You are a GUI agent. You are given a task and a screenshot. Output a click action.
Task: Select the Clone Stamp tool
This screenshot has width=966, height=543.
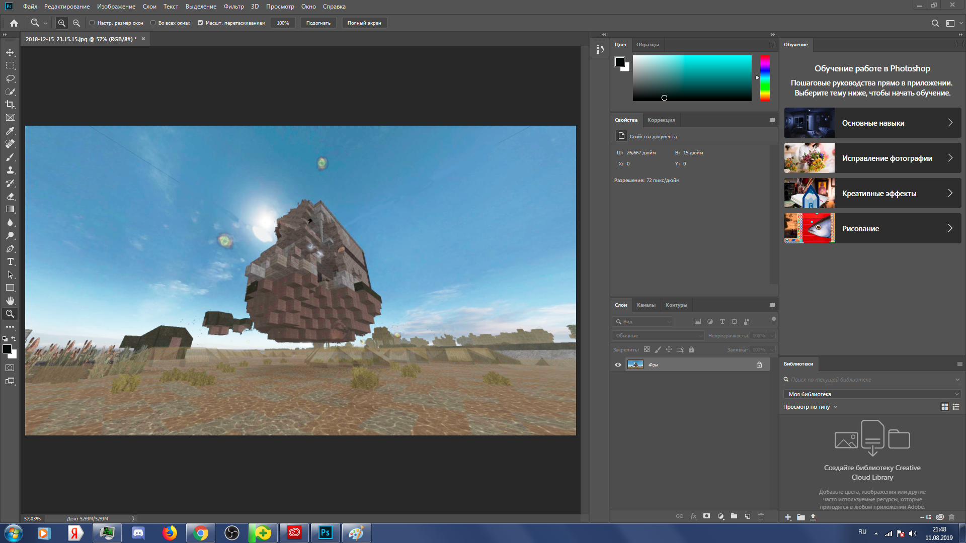[10, 170]
